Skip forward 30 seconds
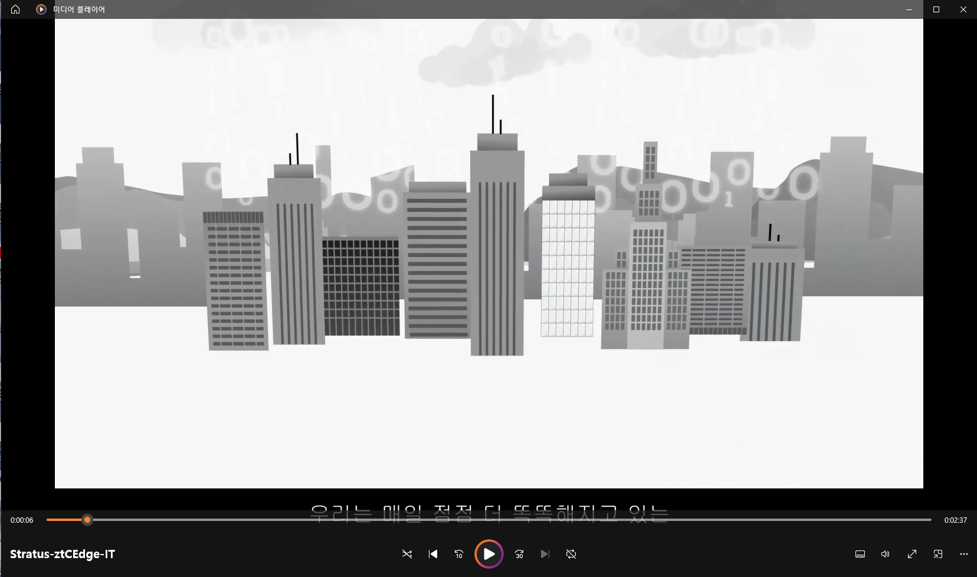 [x=519, y=554]
